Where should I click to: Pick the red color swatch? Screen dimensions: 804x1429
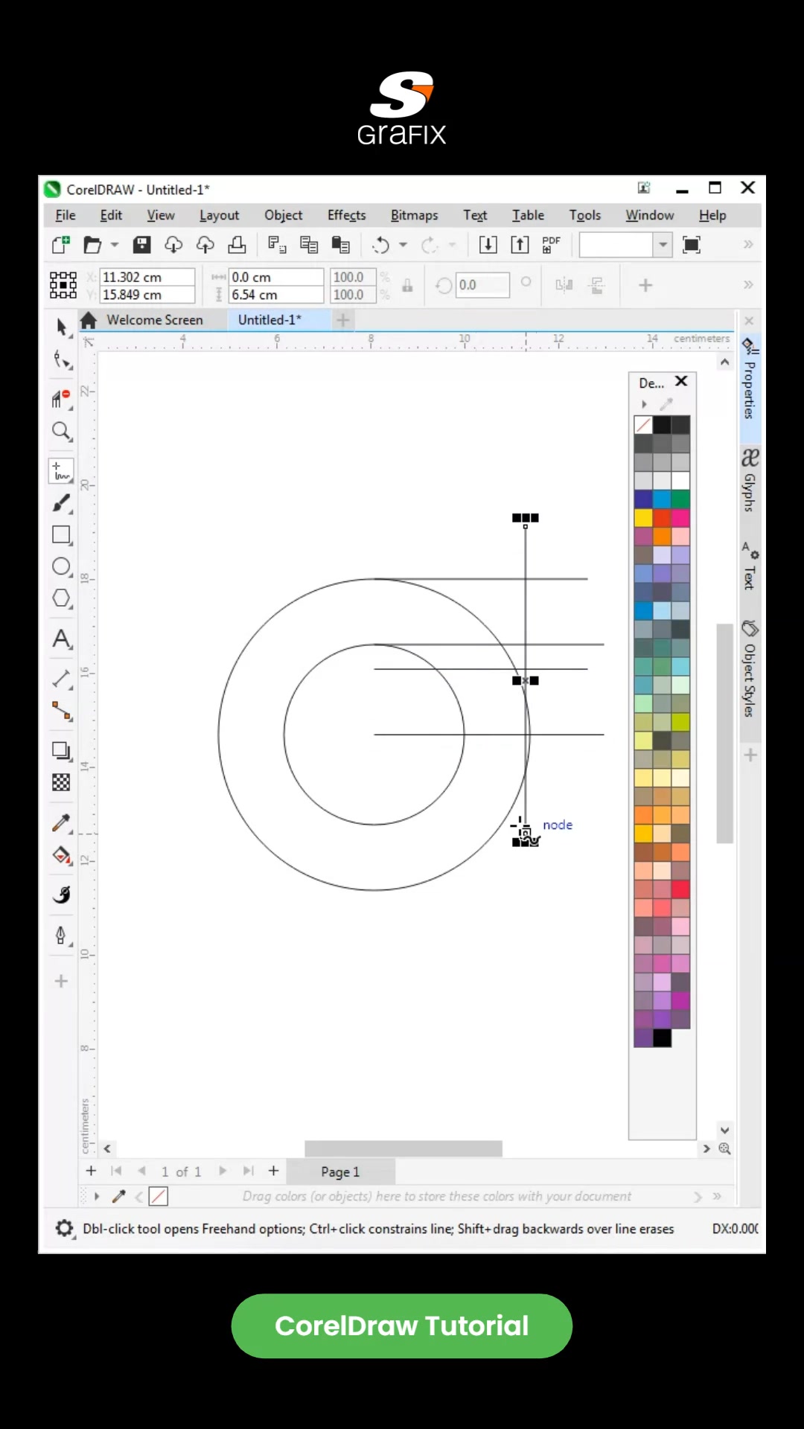click(662, 517)
